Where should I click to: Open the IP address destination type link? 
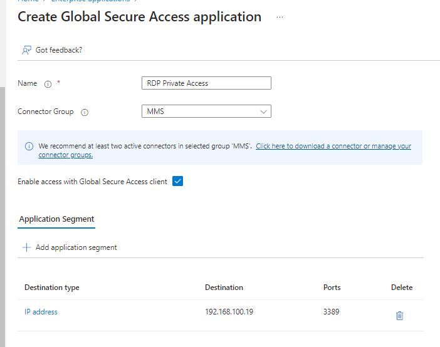point(41,312)
